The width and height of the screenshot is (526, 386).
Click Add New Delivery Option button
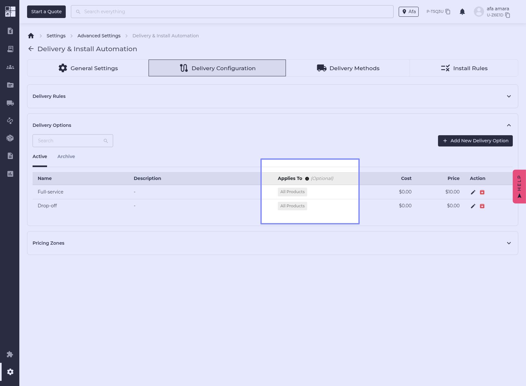click(x=475, y=141)
